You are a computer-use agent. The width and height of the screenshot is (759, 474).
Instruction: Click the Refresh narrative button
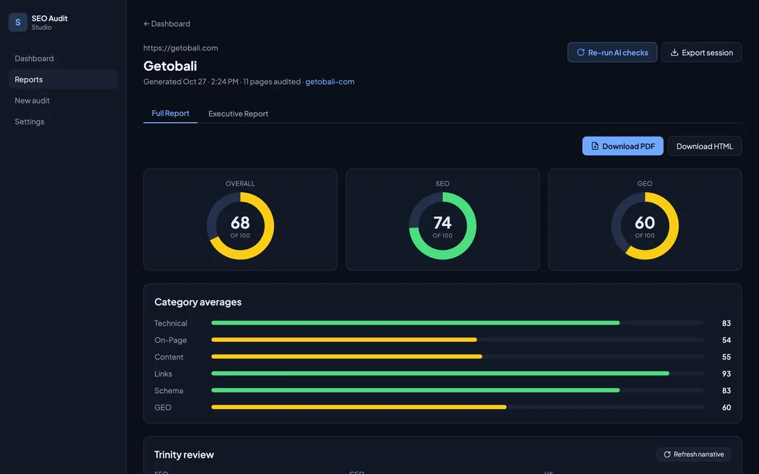(x=694, y=454)
